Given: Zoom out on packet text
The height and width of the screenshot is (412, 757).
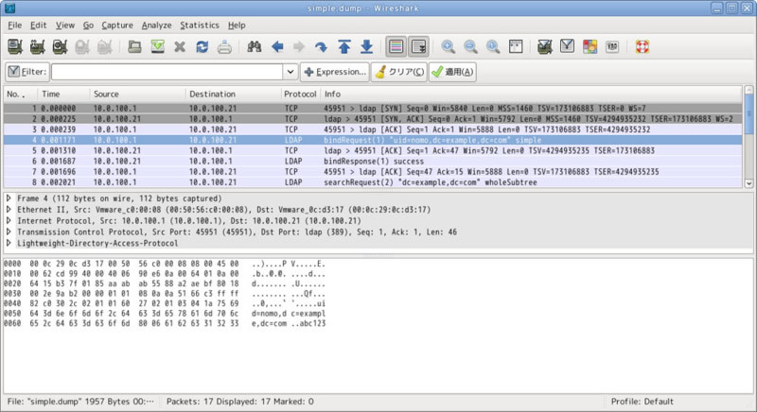Looking at the screenshot, I should pos(470,46).
